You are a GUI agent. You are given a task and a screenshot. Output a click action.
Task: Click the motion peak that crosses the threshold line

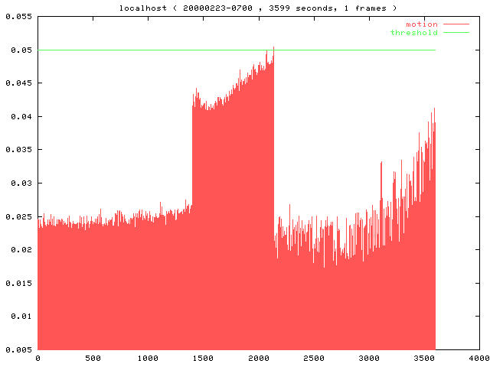click(273, 49)
